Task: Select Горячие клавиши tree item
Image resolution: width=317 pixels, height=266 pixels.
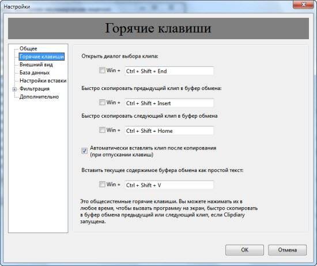Action: tap(41, 57)
